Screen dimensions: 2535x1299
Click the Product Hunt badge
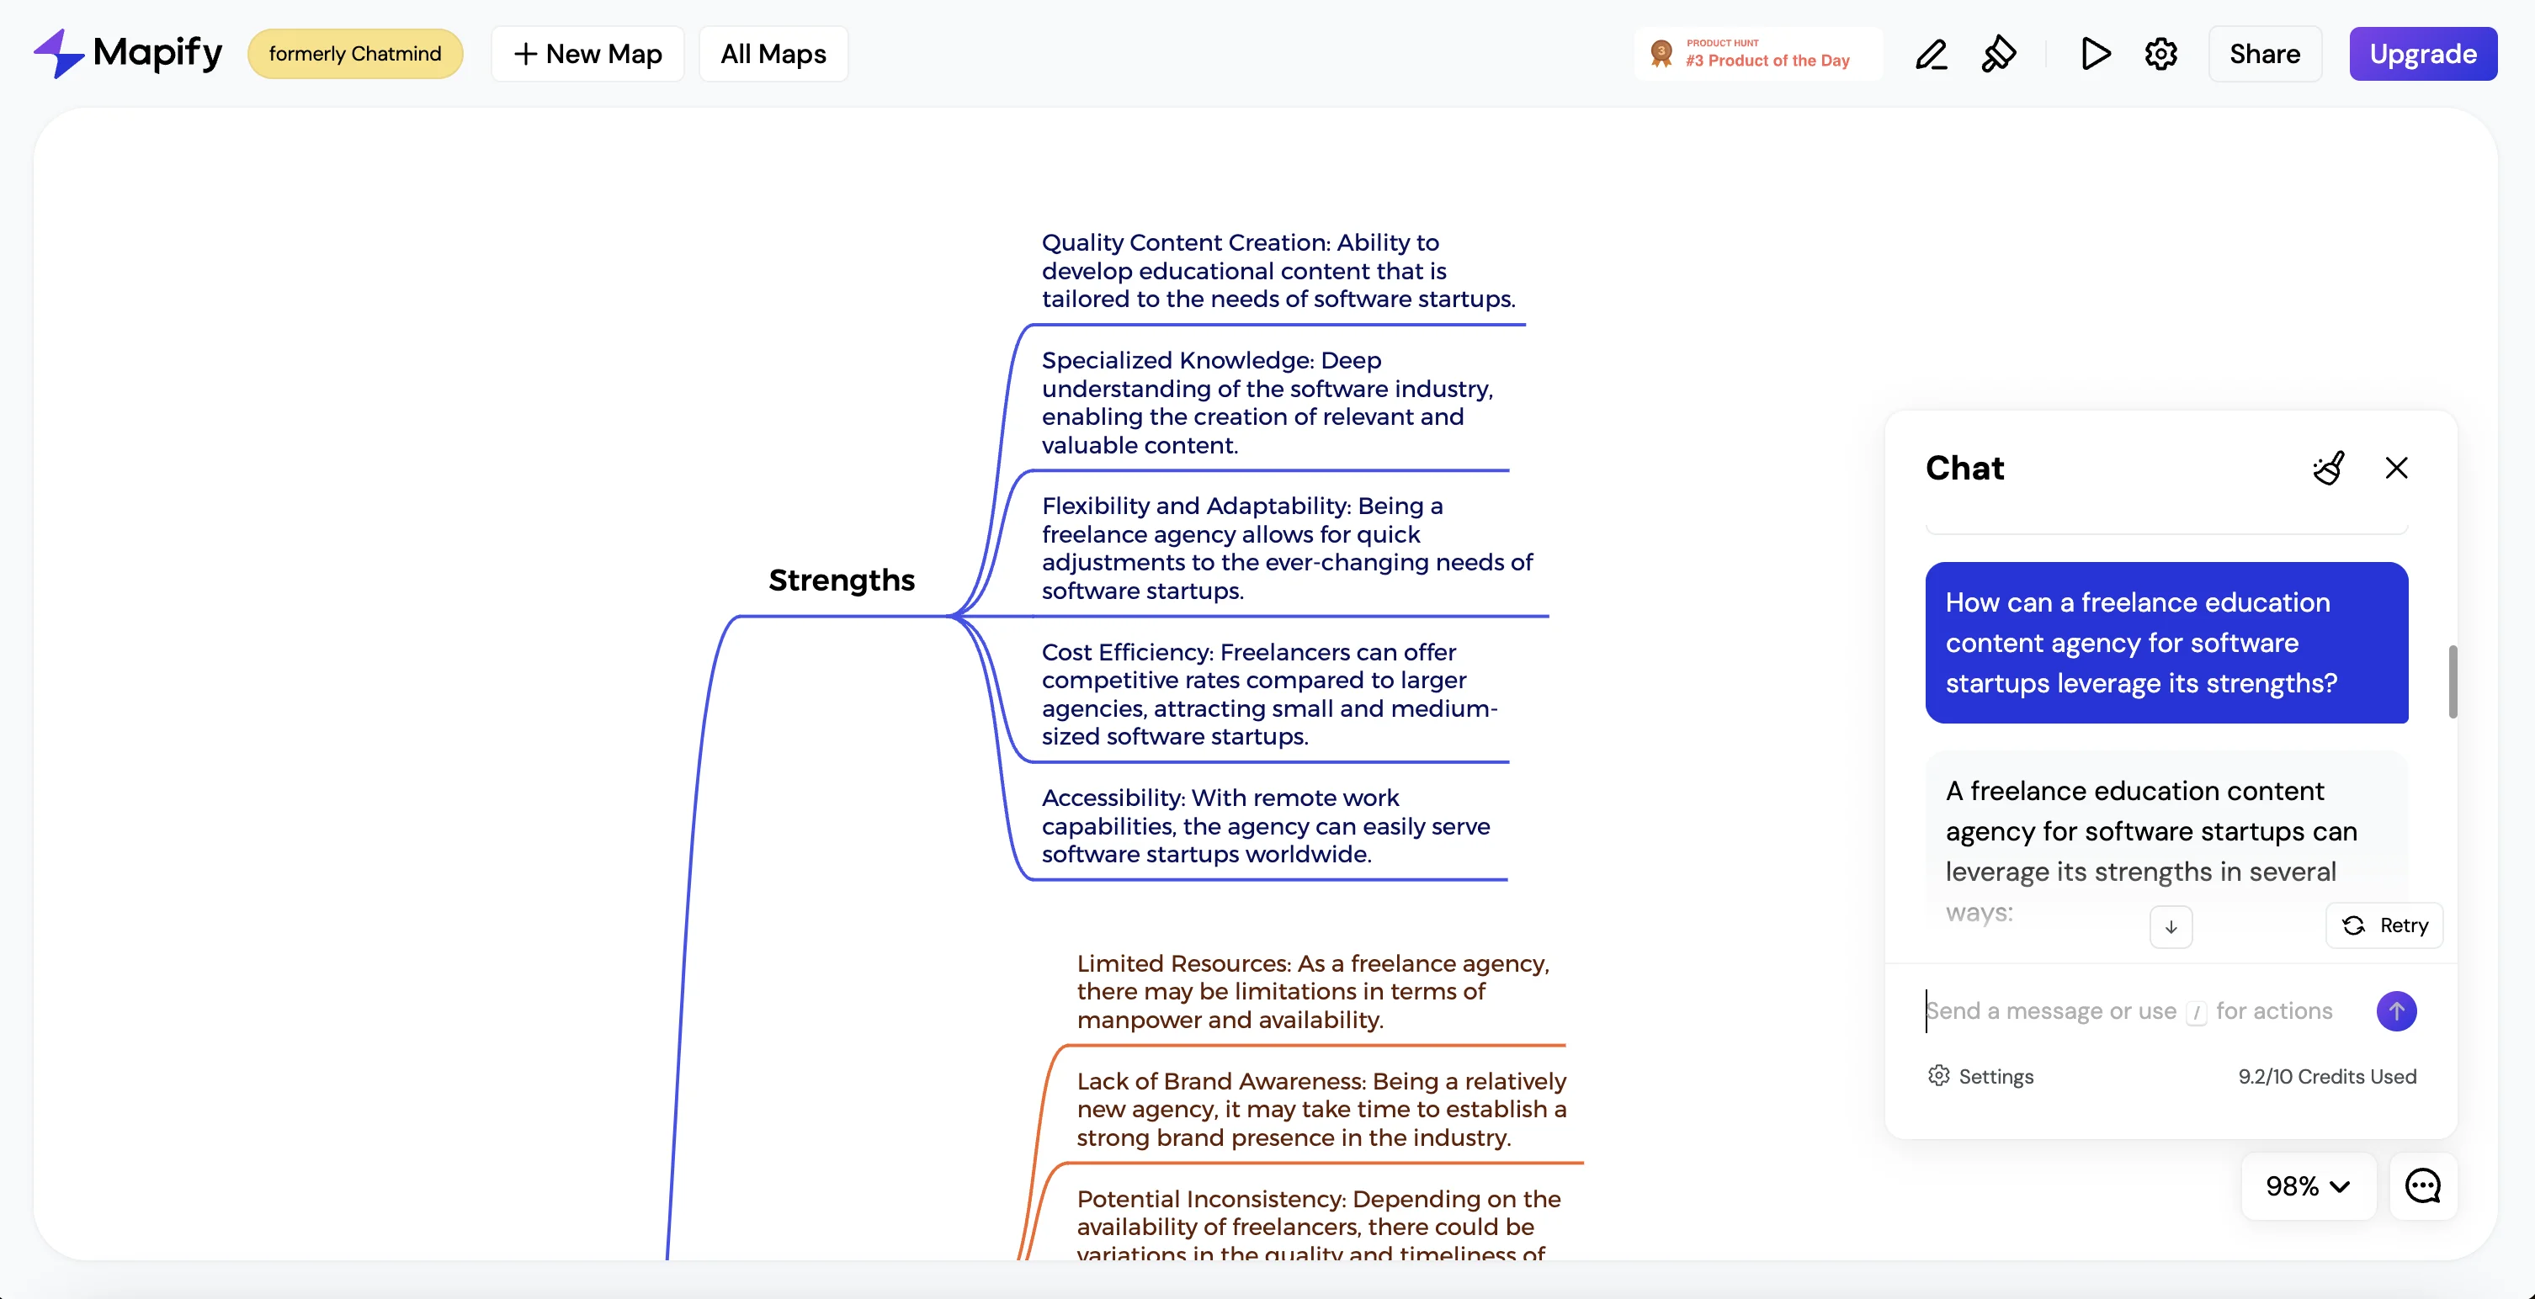pyautogui.click(x=1756, y=54)
